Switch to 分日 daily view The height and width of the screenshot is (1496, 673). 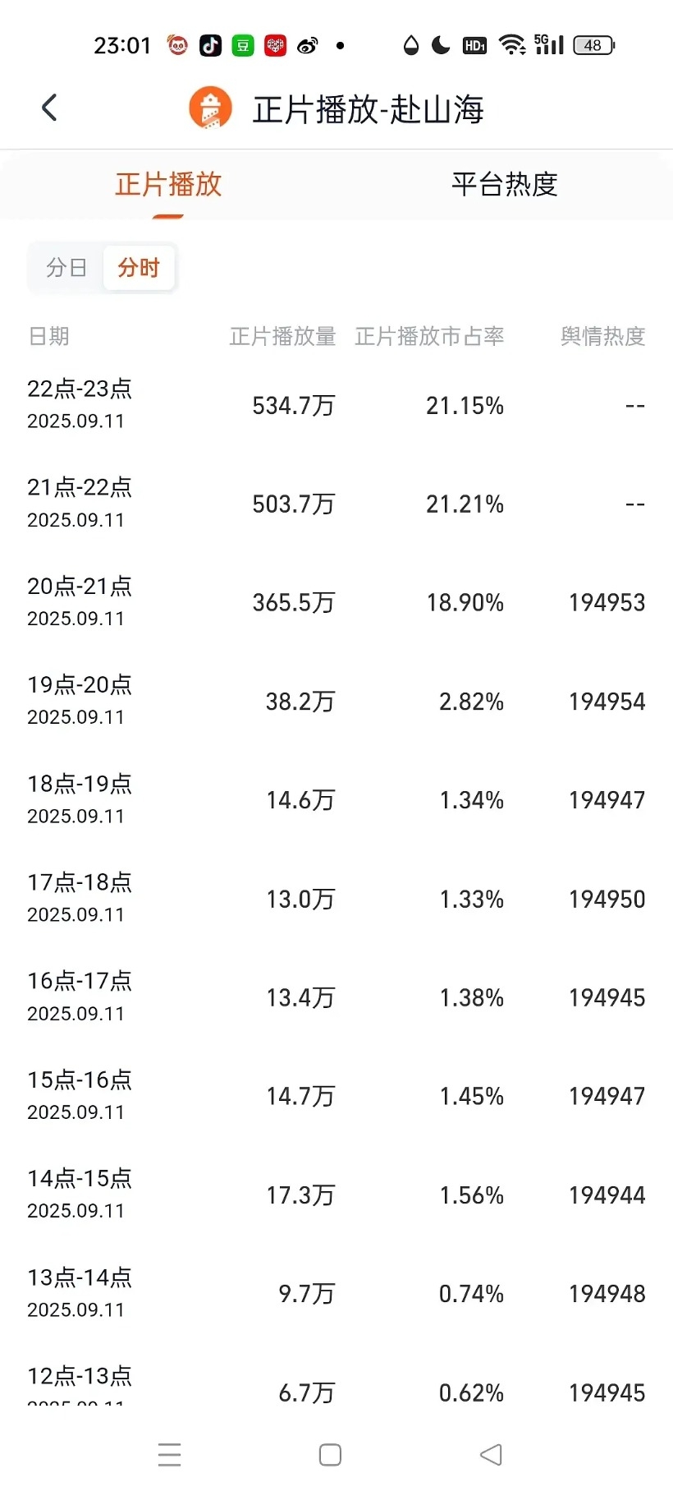(x=66, y=268)
